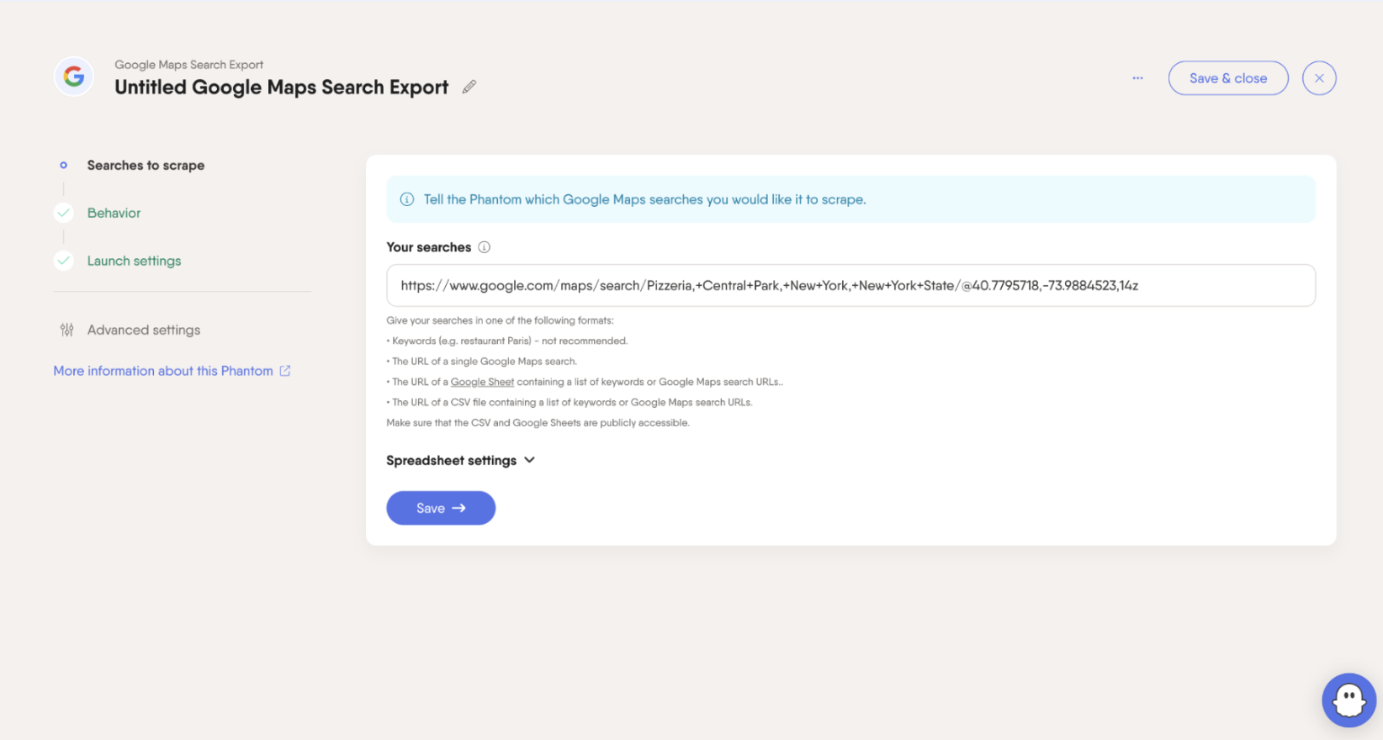
Task: Open Advanced settings
Action: [x=144, y=330]
